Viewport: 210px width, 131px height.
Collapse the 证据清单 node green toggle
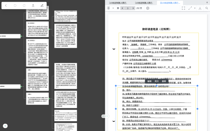tap(21, 87)
